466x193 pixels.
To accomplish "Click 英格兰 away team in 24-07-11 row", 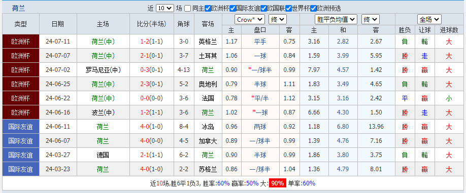I will tap(208, 42).
